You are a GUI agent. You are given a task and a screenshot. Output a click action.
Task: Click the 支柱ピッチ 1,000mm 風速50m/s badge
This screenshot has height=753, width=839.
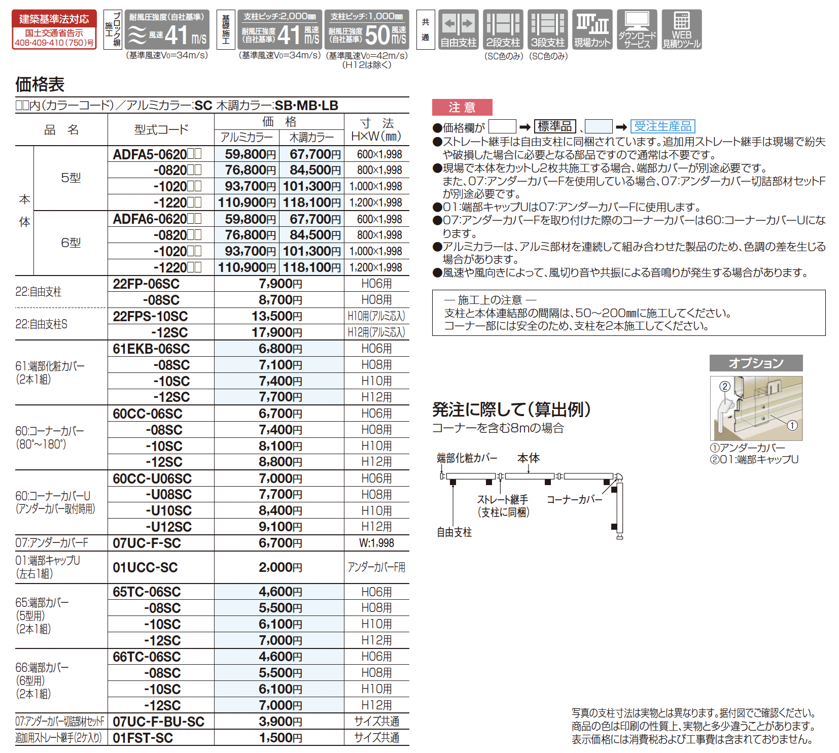(x=366, y=29)
